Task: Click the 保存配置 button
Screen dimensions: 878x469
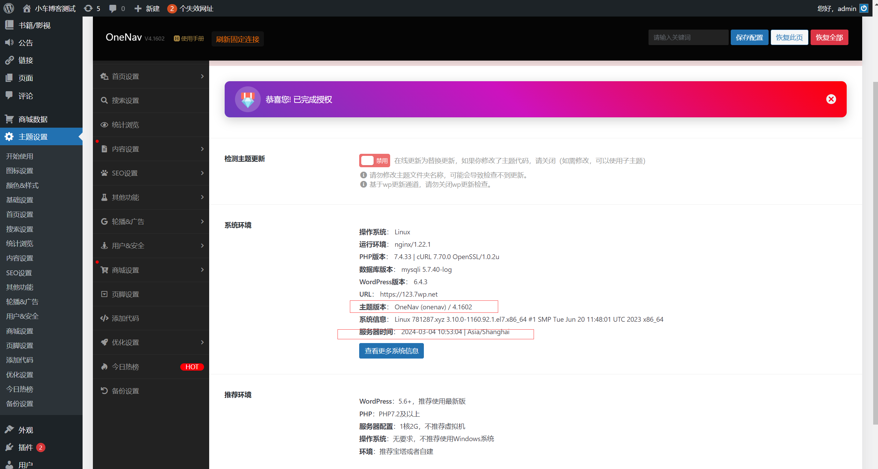Action: 749,37
